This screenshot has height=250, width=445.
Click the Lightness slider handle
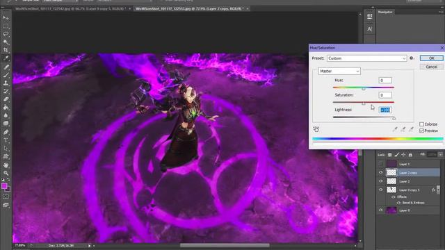(x=394, y=118)
